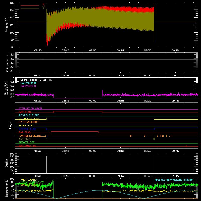Viewport: 201px width, 201px height.
Task: Click the olive Y legend line sample
Action: [x=30, y=9]
